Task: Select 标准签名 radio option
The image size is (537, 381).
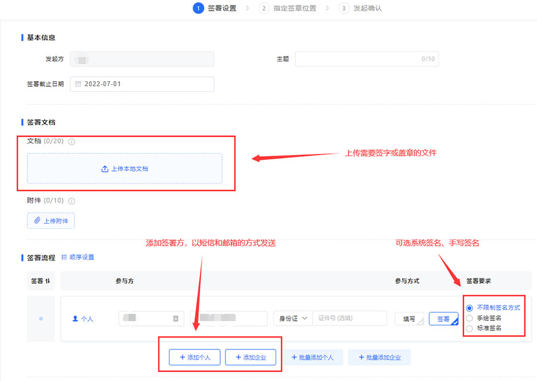Action: tap(470, 328)
